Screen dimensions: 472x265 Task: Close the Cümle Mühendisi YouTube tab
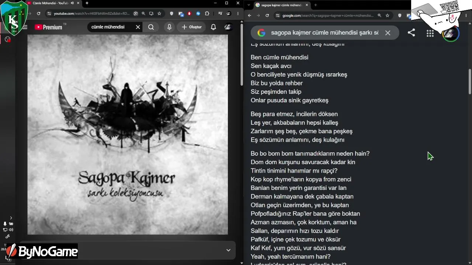78,3
